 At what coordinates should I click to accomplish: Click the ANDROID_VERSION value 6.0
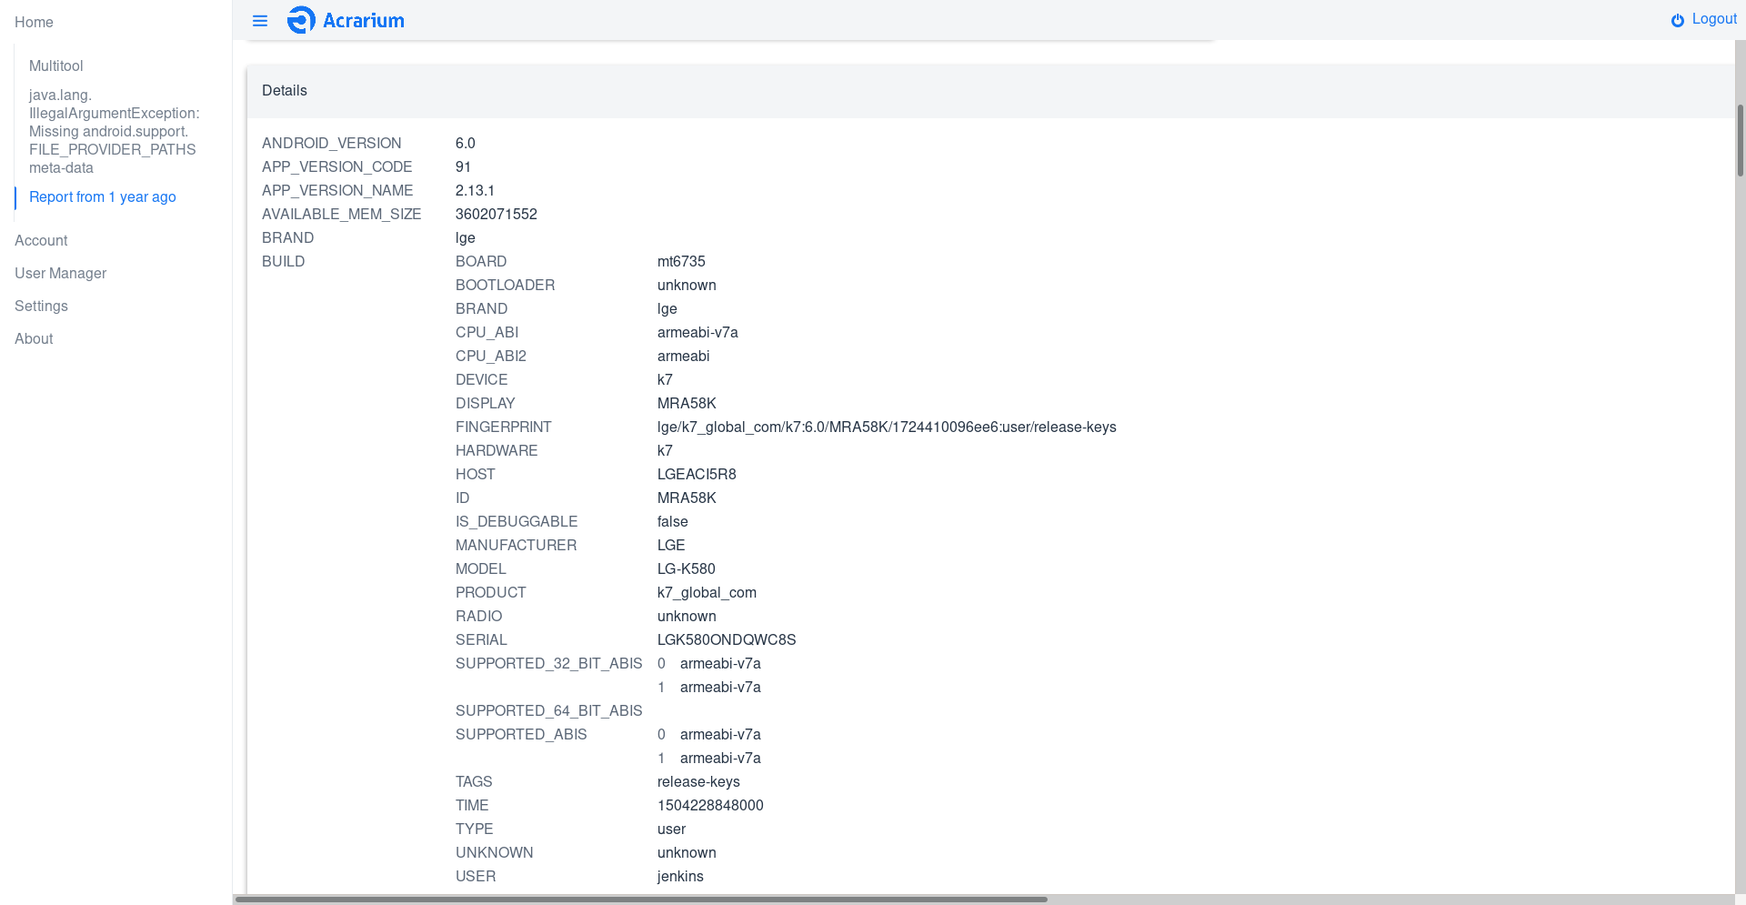(466, 143)
